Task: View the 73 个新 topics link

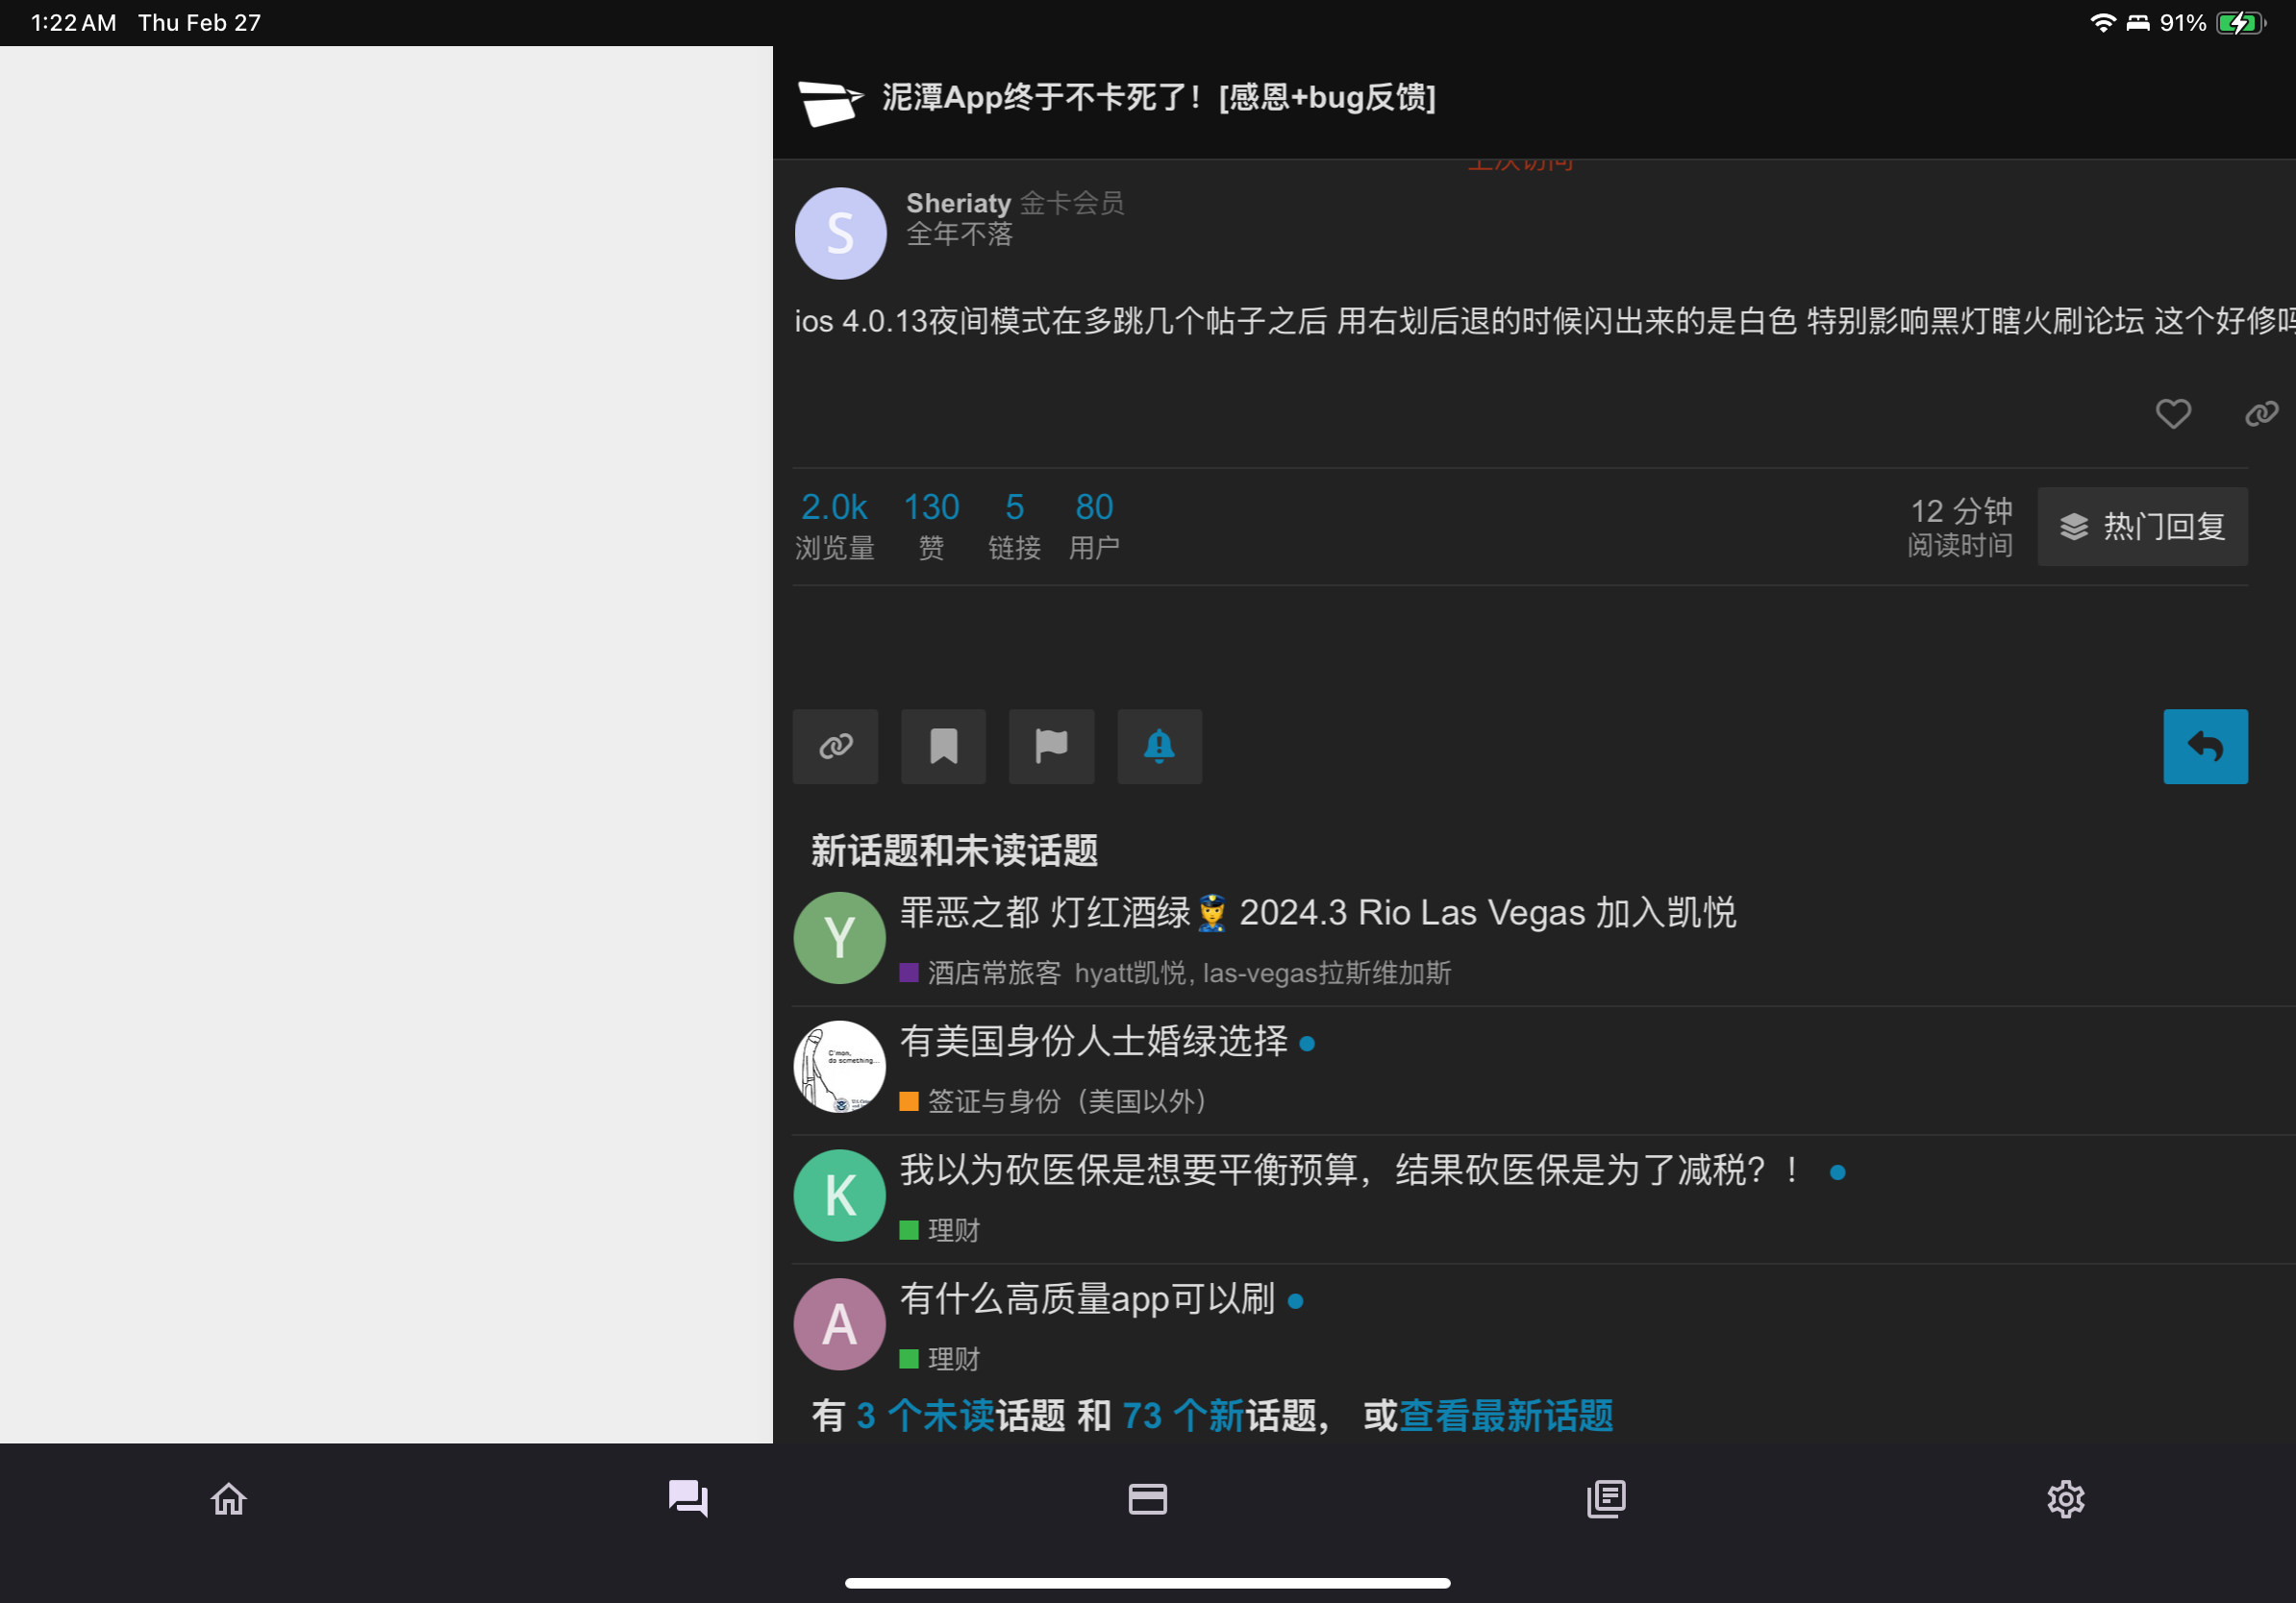Action: coord(1183,1417)
